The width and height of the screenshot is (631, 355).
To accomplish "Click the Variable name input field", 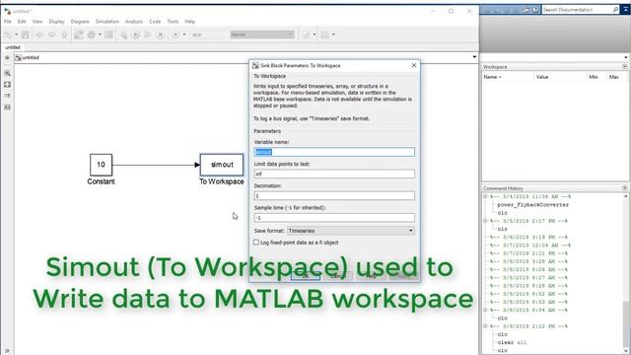I will pyautogui.click(x=334, y=152).
